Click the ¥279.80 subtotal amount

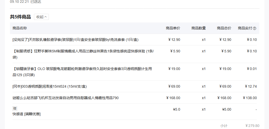[x=252, y=126]
